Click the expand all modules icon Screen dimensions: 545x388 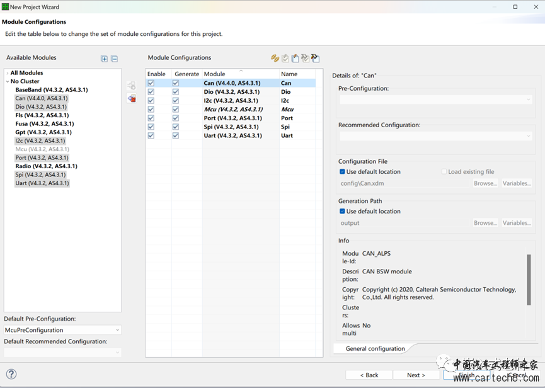(x=105, y=59)
